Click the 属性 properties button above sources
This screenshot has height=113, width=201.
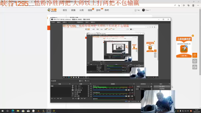tap(81, 81)
